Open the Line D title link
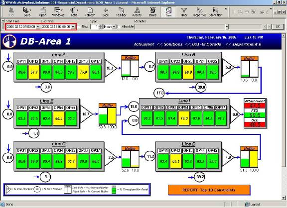Screen dimensions: 287x208 pos(188,144)
